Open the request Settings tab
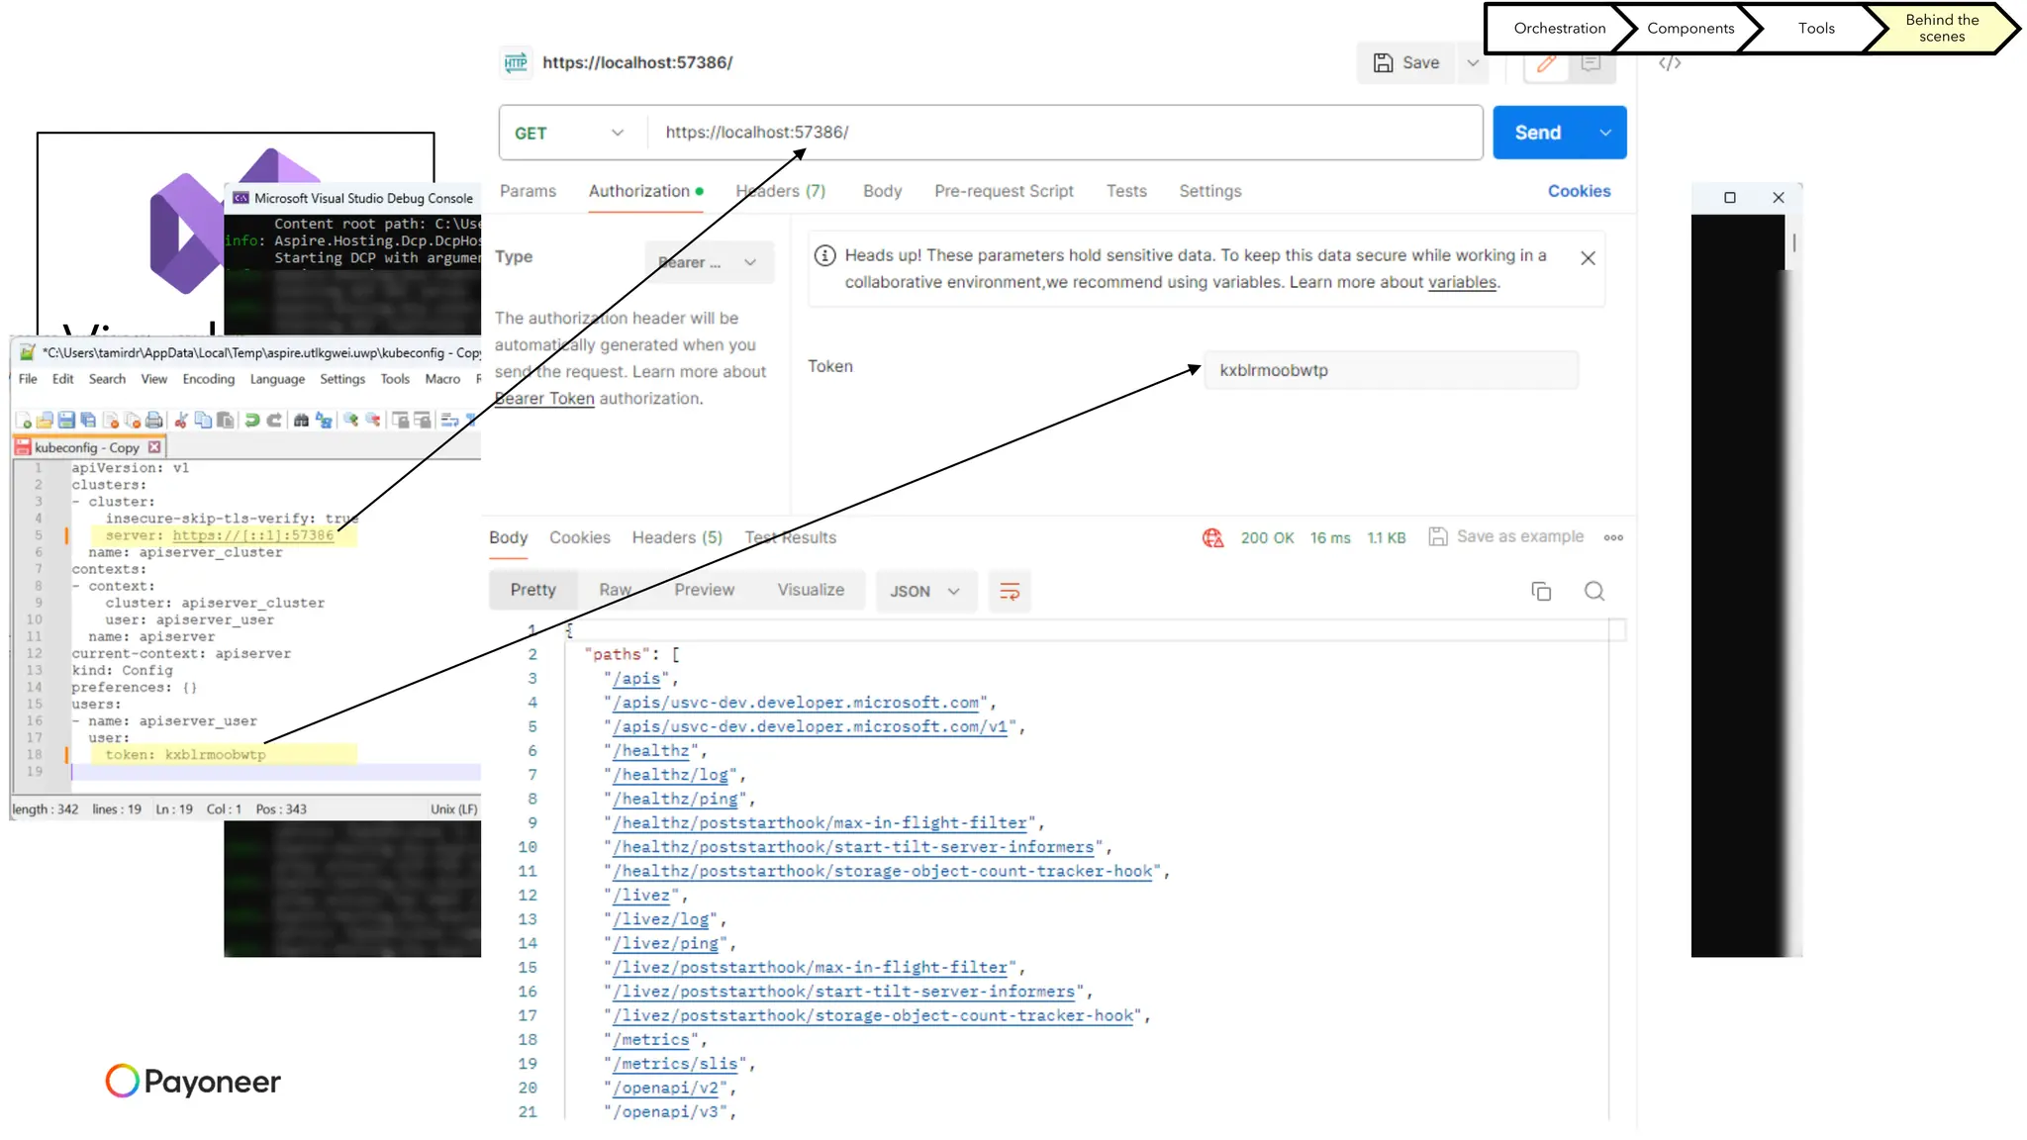 click(1209, 191)
